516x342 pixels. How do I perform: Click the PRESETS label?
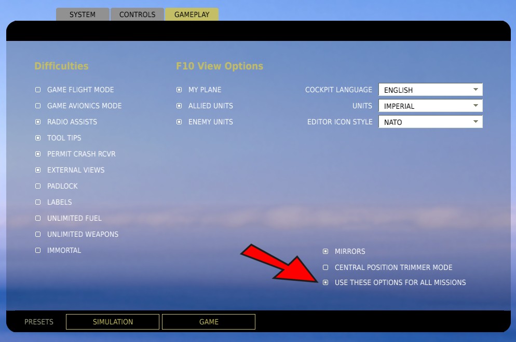point(39,322)
